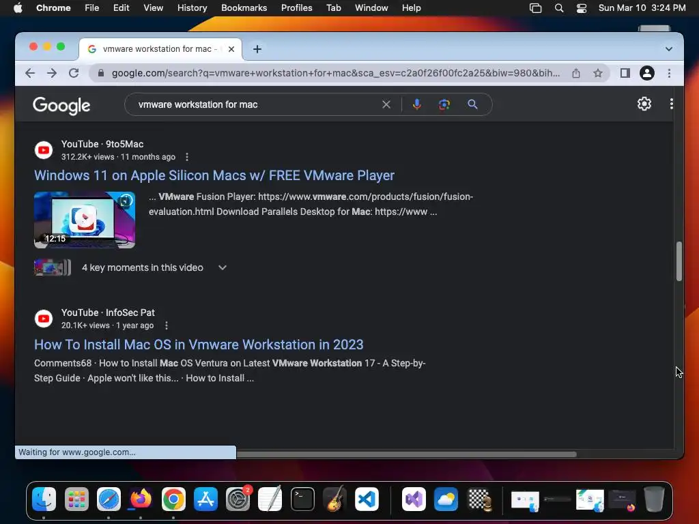Open the InfoSec Pat YouTube source icon
The height and width of the screenshot is (524, 699).
click(x=44, y=319)
